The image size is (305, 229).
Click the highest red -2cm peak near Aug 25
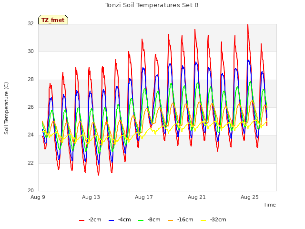[248, 25]
